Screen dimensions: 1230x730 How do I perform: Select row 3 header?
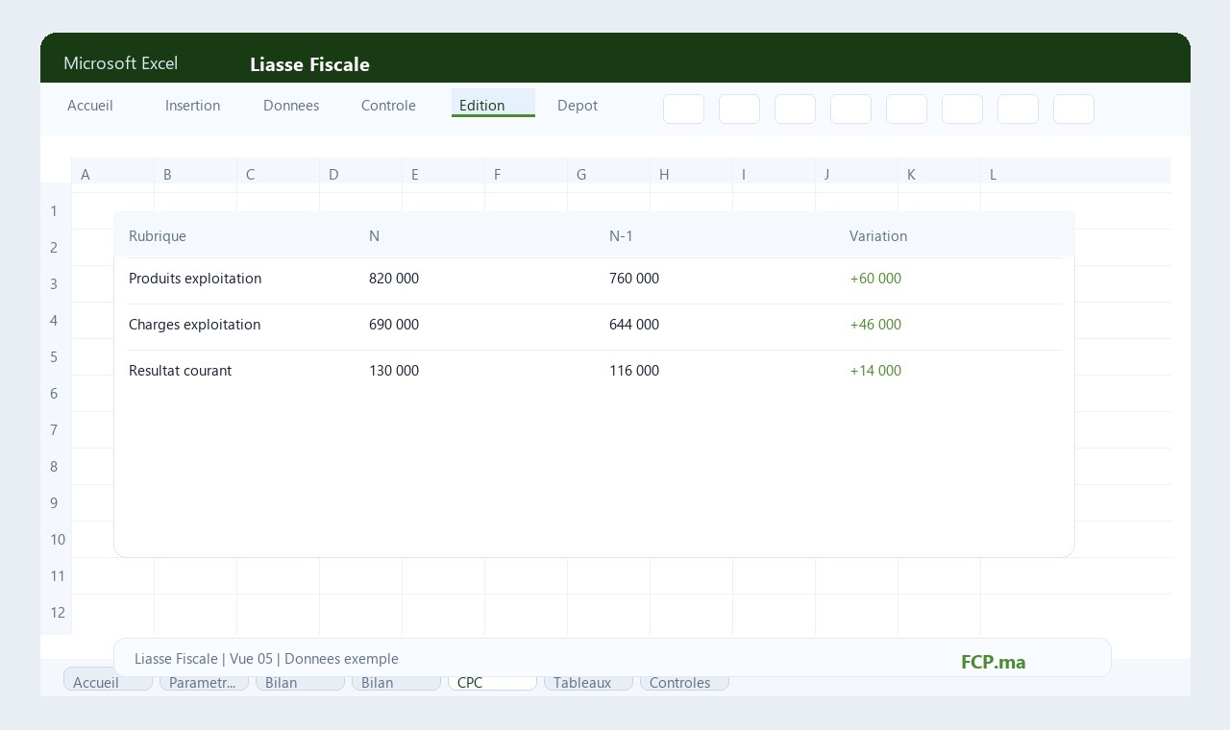tap(56, 283)
